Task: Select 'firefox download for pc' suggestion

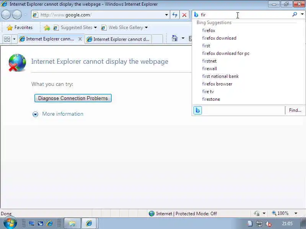Action: pos(248,53)
